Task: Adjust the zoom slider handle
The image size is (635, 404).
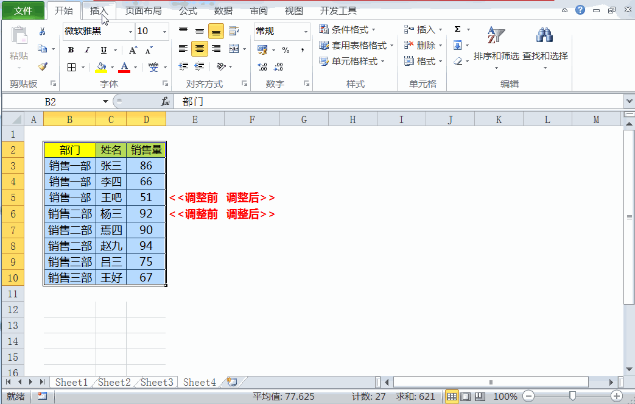Action: pyautogui.click(x=572, y=396)
